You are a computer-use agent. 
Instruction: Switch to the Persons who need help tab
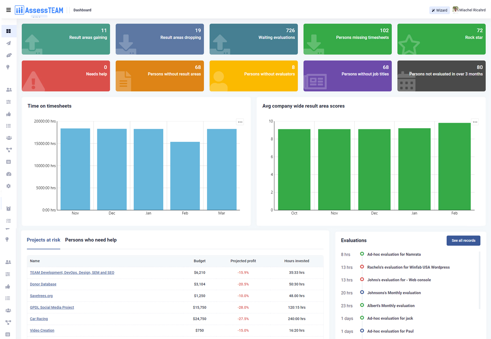91,240
